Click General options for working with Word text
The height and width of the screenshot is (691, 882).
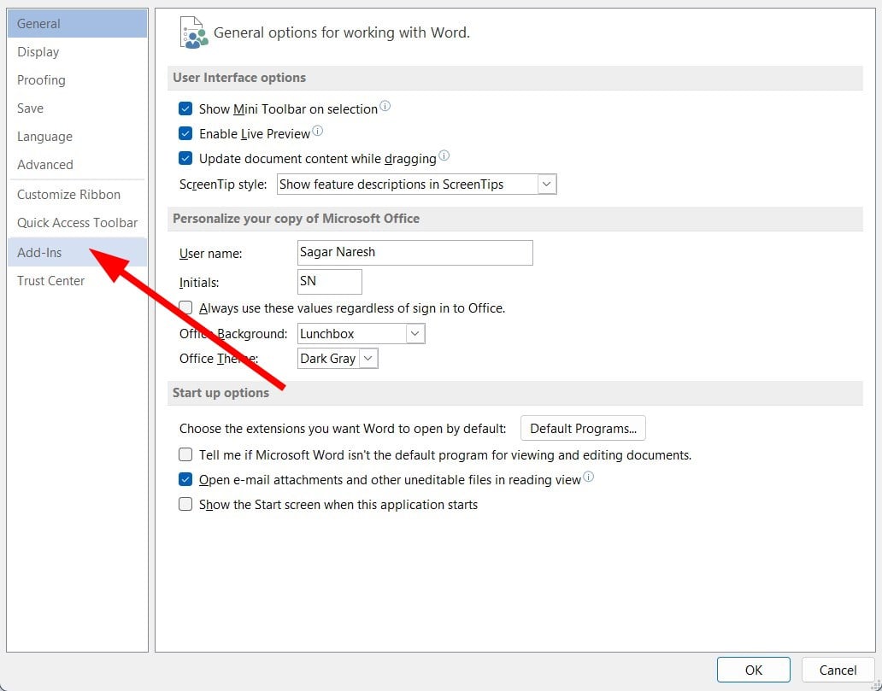(342, 32)
